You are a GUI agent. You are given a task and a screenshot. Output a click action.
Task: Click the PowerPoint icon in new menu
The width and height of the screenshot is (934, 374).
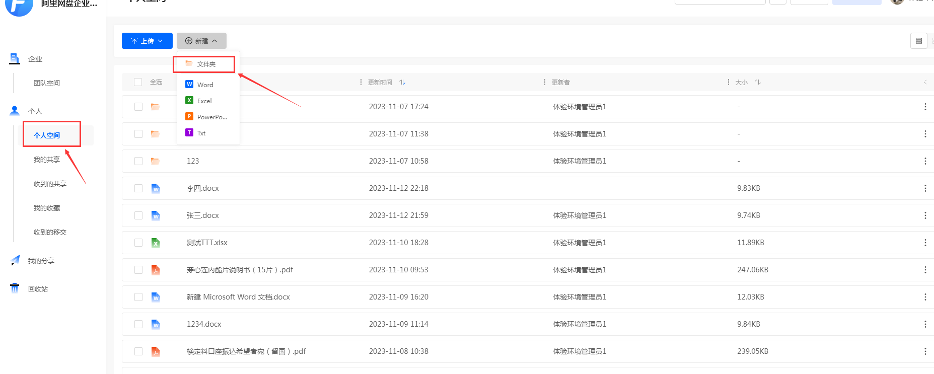189,116
